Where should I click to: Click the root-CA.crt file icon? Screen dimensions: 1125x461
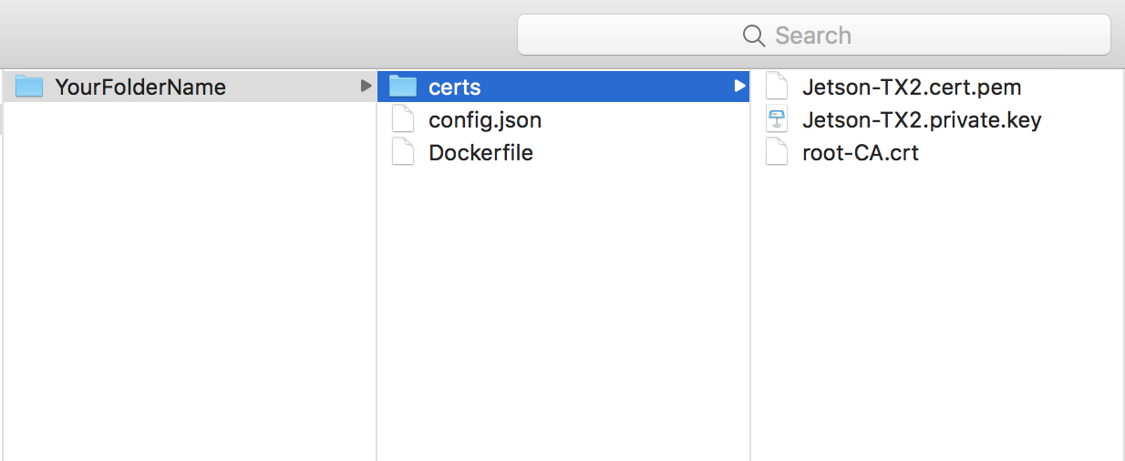point(776,152)
